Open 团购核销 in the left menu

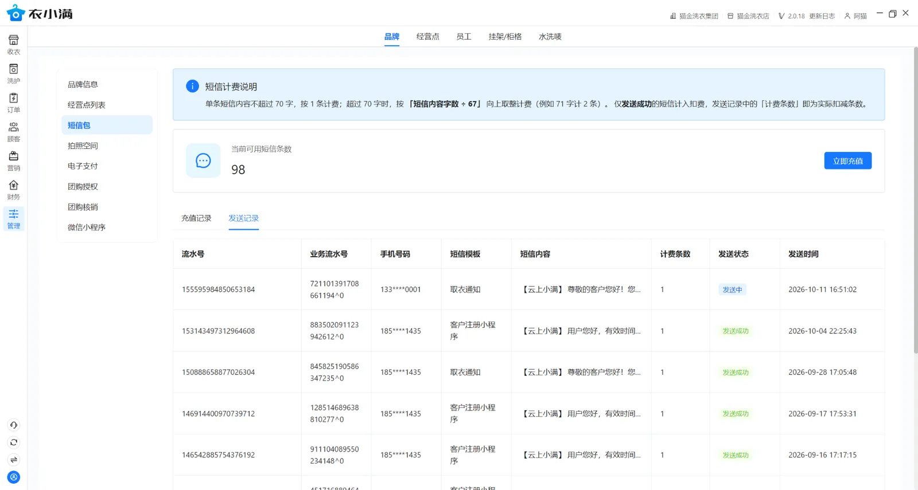tap(107, 207)
